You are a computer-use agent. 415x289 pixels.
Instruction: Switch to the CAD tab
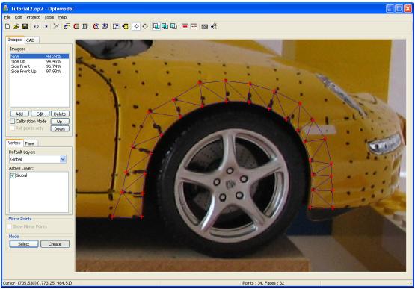tap(30, 40)
